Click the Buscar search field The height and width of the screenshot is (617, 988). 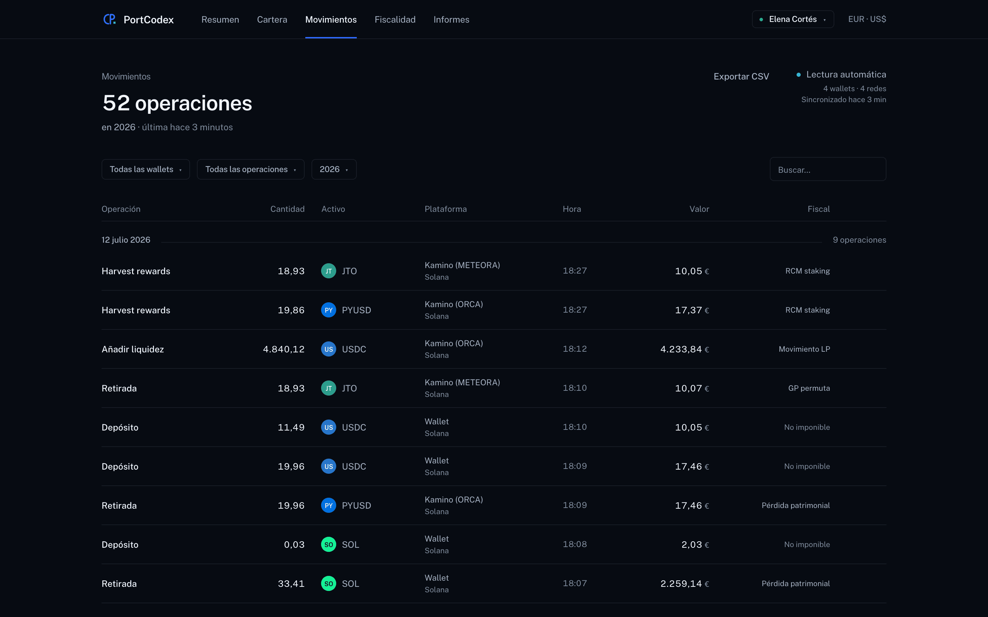coord(828,169)
